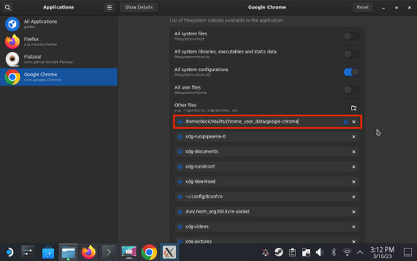Add a new folder under Other files
This screenshot has width=417, height=261.
[x=354, y=108]
